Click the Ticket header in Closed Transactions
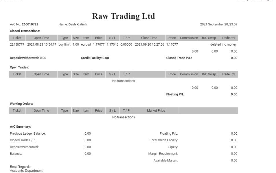Screen dimensions: 276x173 click(x=17, y=38)
